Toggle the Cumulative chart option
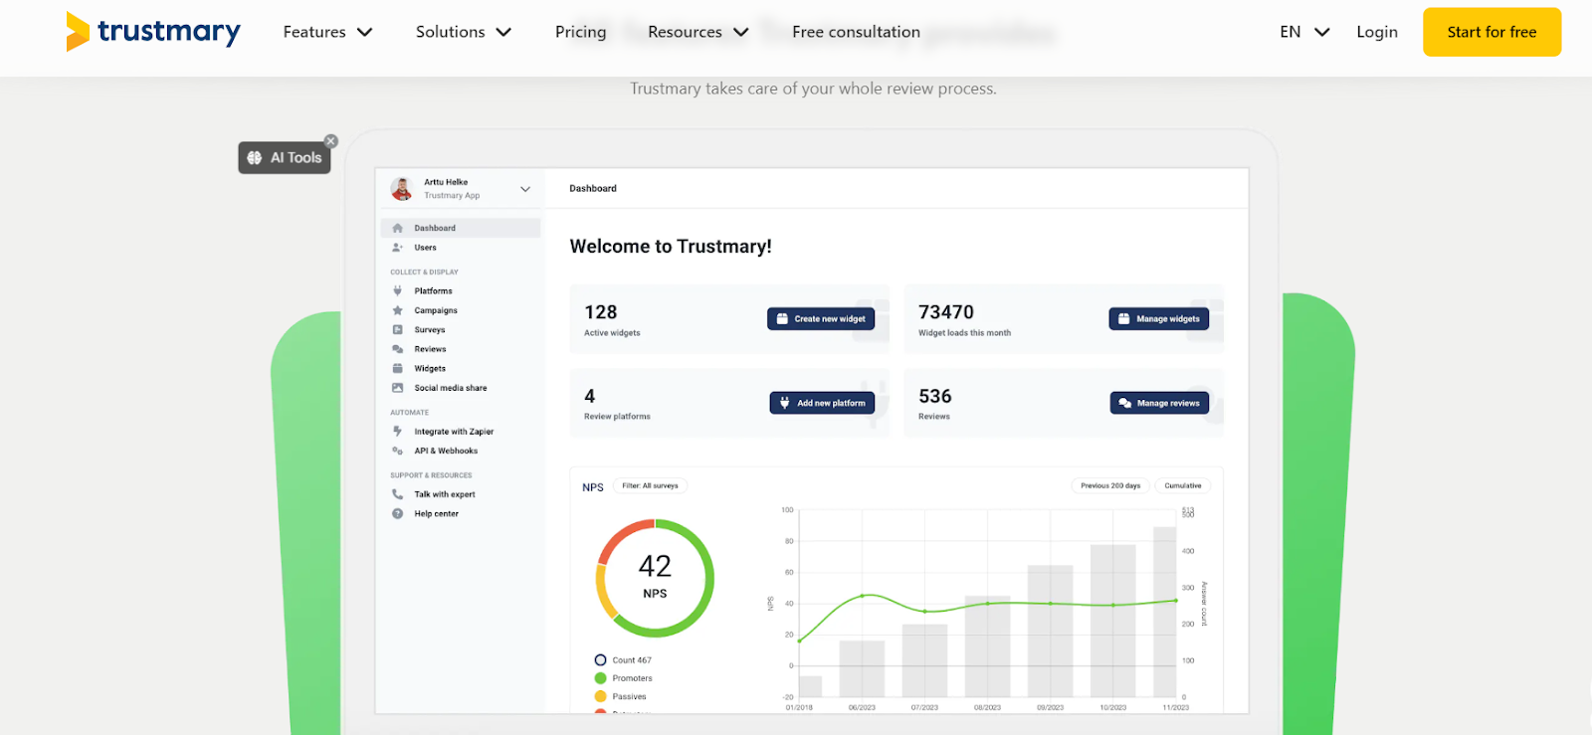This screenshot has width=1592, height=735. tap(1183, 486)
